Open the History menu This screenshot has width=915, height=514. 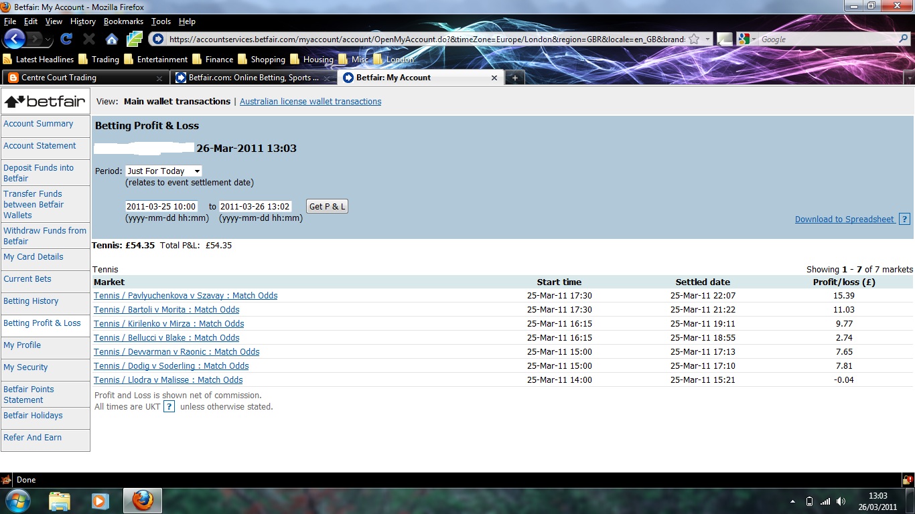coord(83,21)
